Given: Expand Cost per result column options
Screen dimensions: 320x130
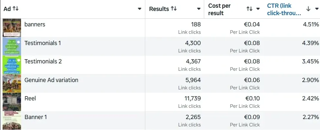Looking at the screenshot, I should [x=258, y=9].
